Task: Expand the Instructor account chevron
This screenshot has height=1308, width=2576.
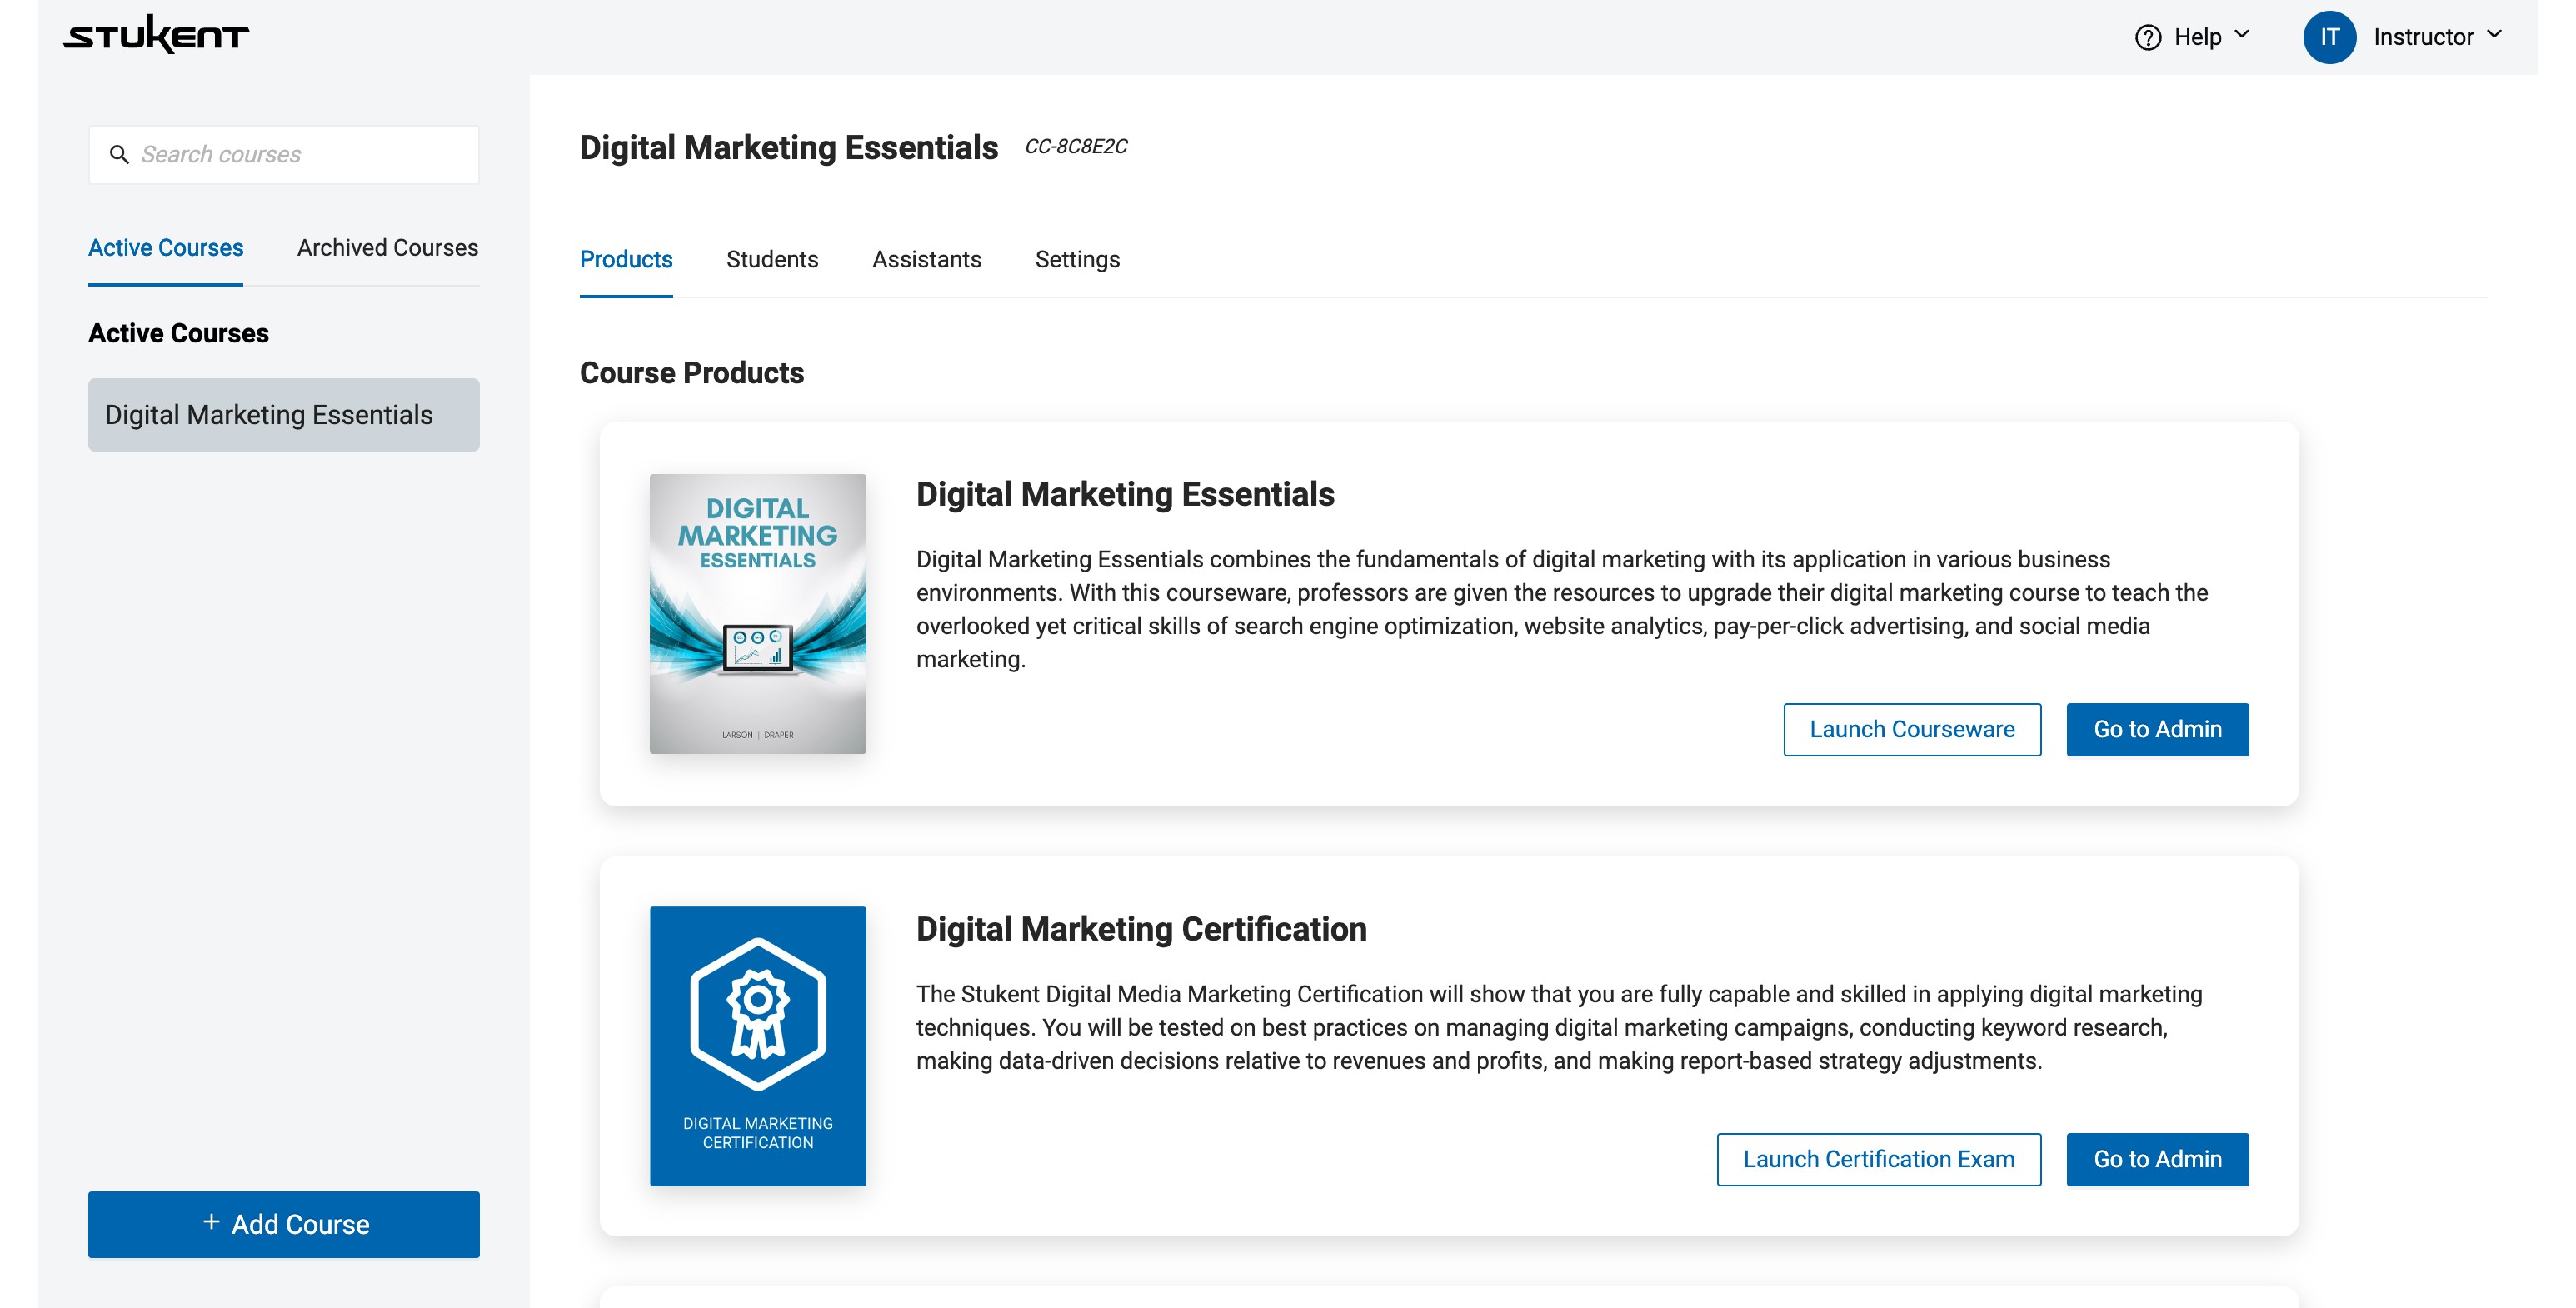Action: click(2494, 35)
